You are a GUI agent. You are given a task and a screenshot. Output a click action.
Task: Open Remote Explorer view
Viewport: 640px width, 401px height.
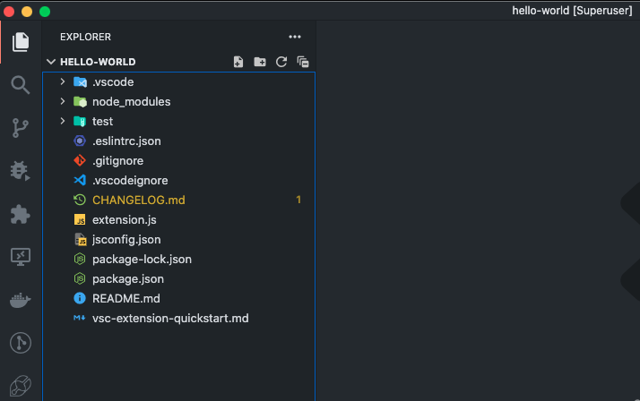[x=21, y=257]
